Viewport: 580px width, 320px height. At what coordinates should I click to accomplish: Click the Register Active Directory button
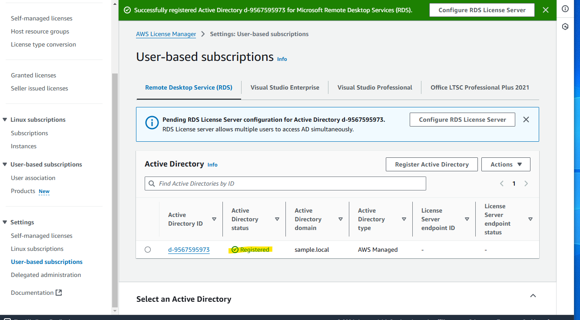pyautogui.click(x=431, y=164)
